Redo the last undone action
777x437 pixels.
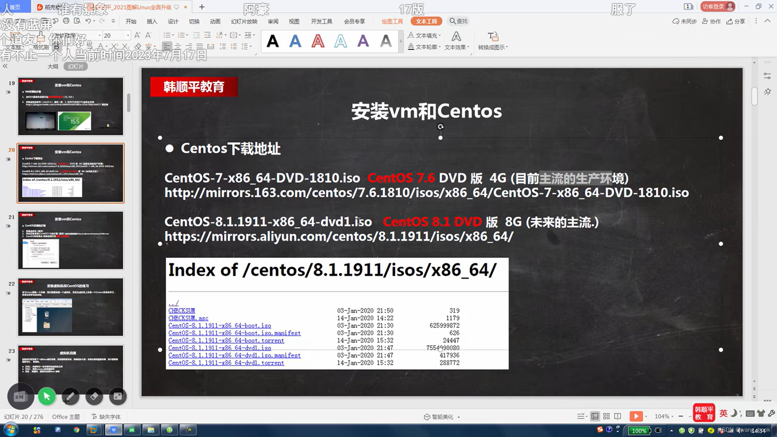[x=102, y=21]
